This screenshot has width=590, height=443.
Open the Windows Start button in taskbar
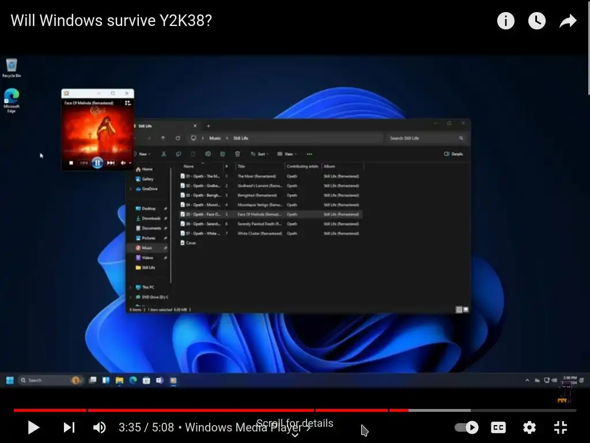tap(10, 380)
